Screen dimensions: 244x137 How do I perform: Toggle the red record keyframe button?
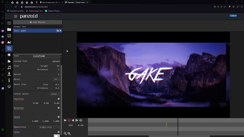69,120
